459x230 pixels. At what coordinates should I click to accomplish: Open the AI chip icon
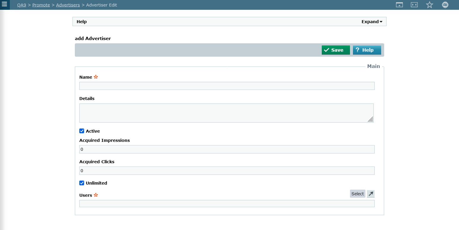pos(445,5)
